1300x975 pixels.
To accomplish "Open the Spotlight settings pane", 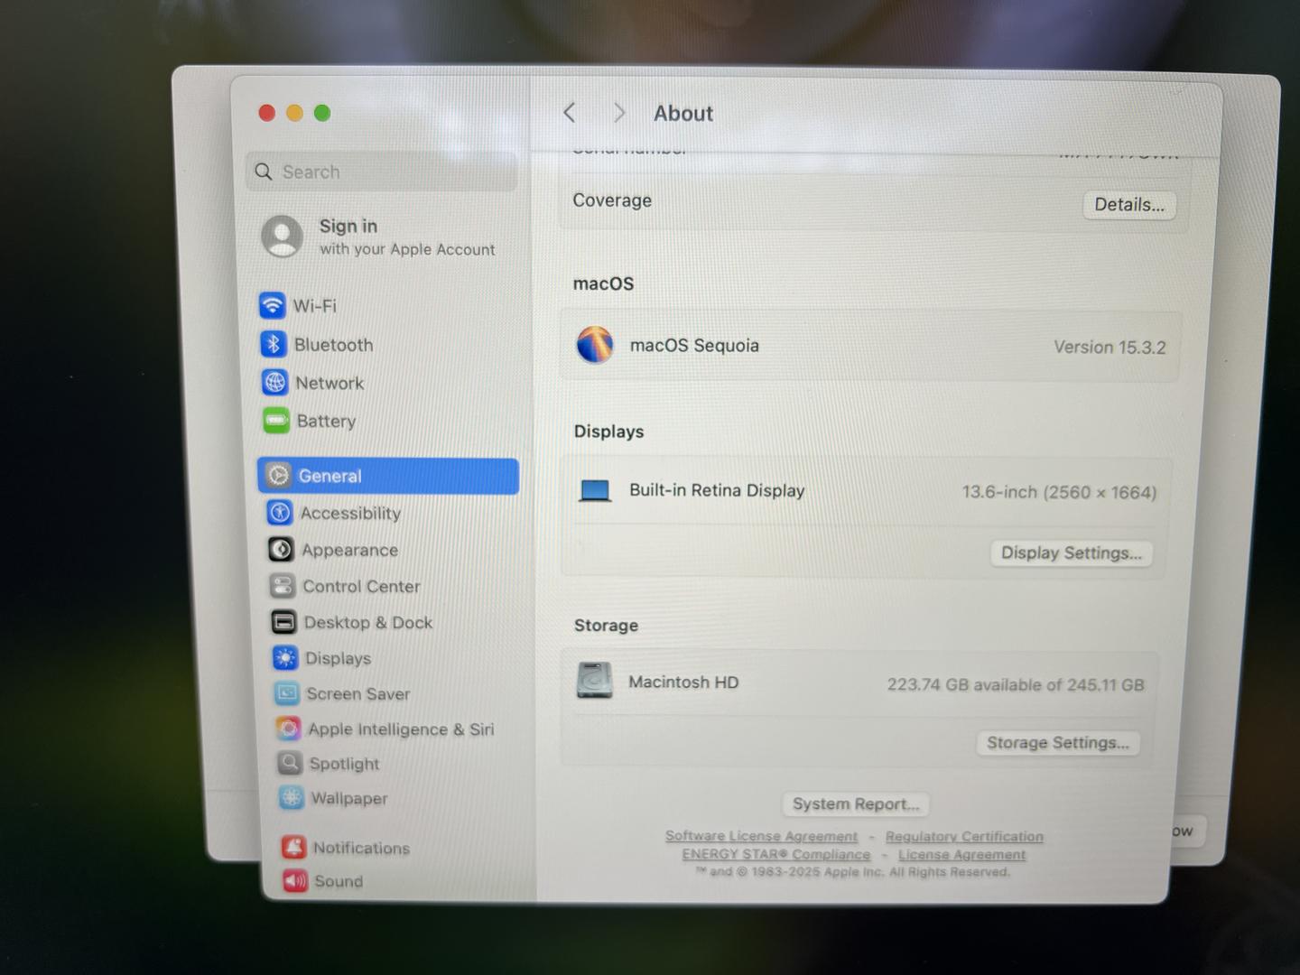I will pos(344,764).
